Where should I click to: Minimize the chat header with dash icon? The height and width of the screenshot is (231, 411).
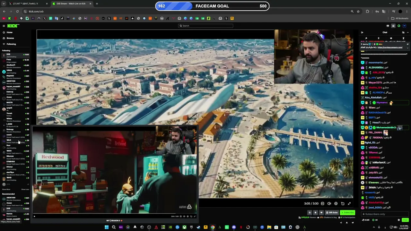(x=408, y=32)
